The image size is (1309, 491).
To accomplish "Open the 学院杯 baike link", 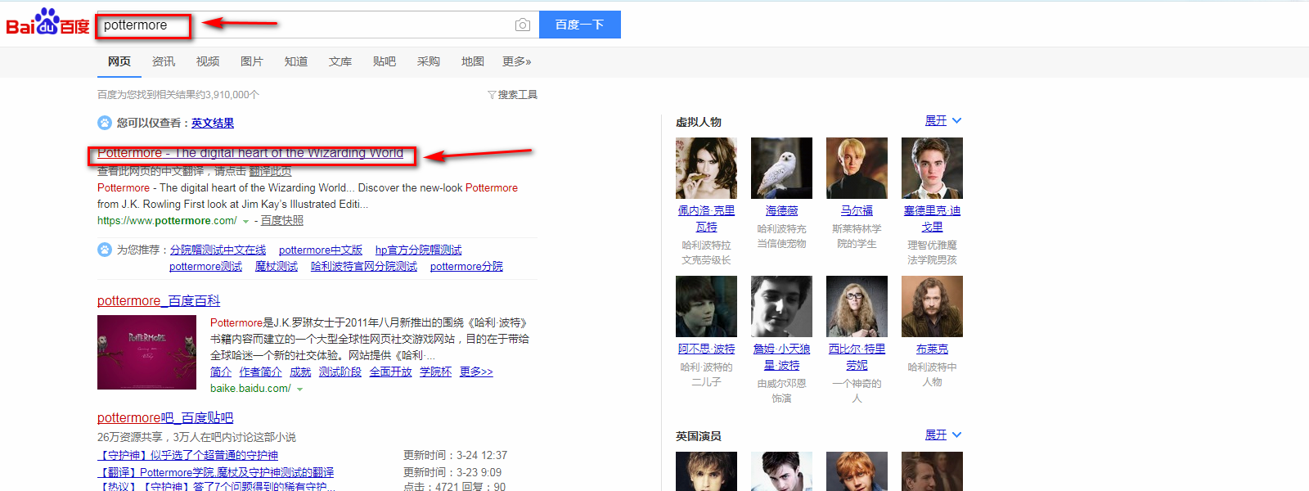I will tap(435, 372).
